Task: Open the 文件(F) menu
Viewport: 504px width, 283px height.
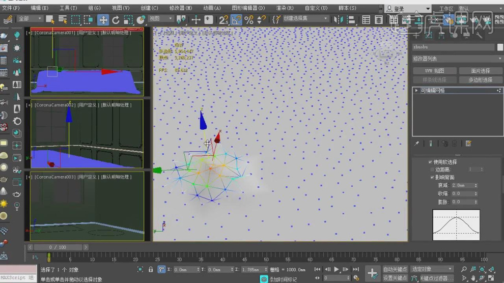Action: (x=11, y=8)
